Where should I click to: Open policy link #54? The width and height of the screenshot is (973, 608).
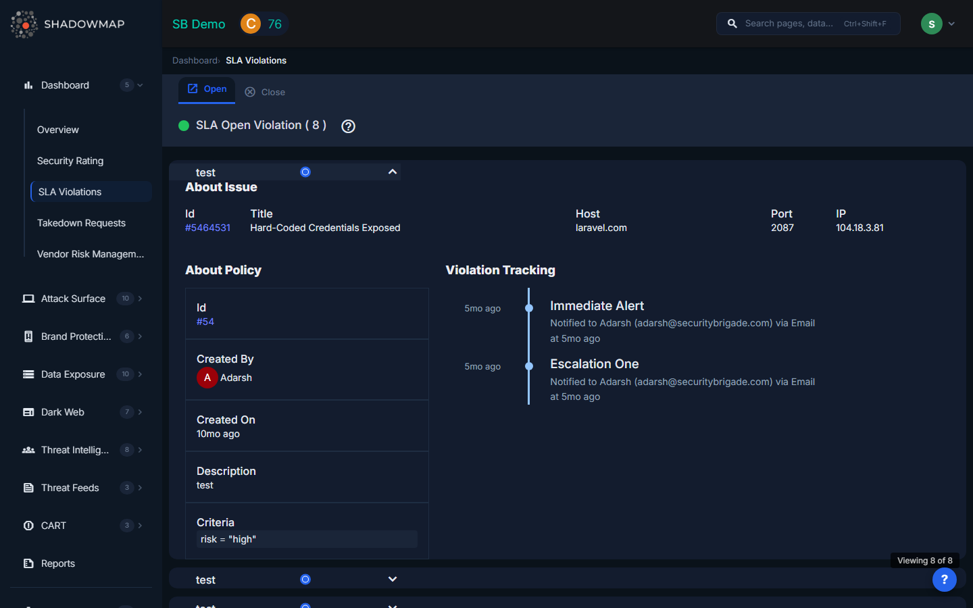205,322
